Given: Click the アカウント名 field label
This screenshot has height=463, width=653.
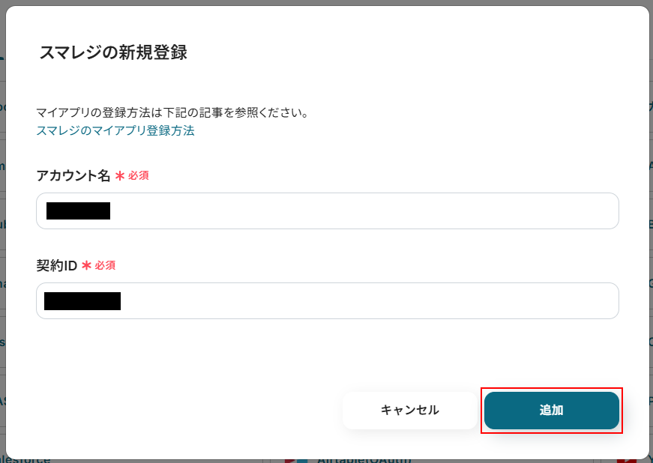Looking at the screenshot, I should [x=73, y=175].
